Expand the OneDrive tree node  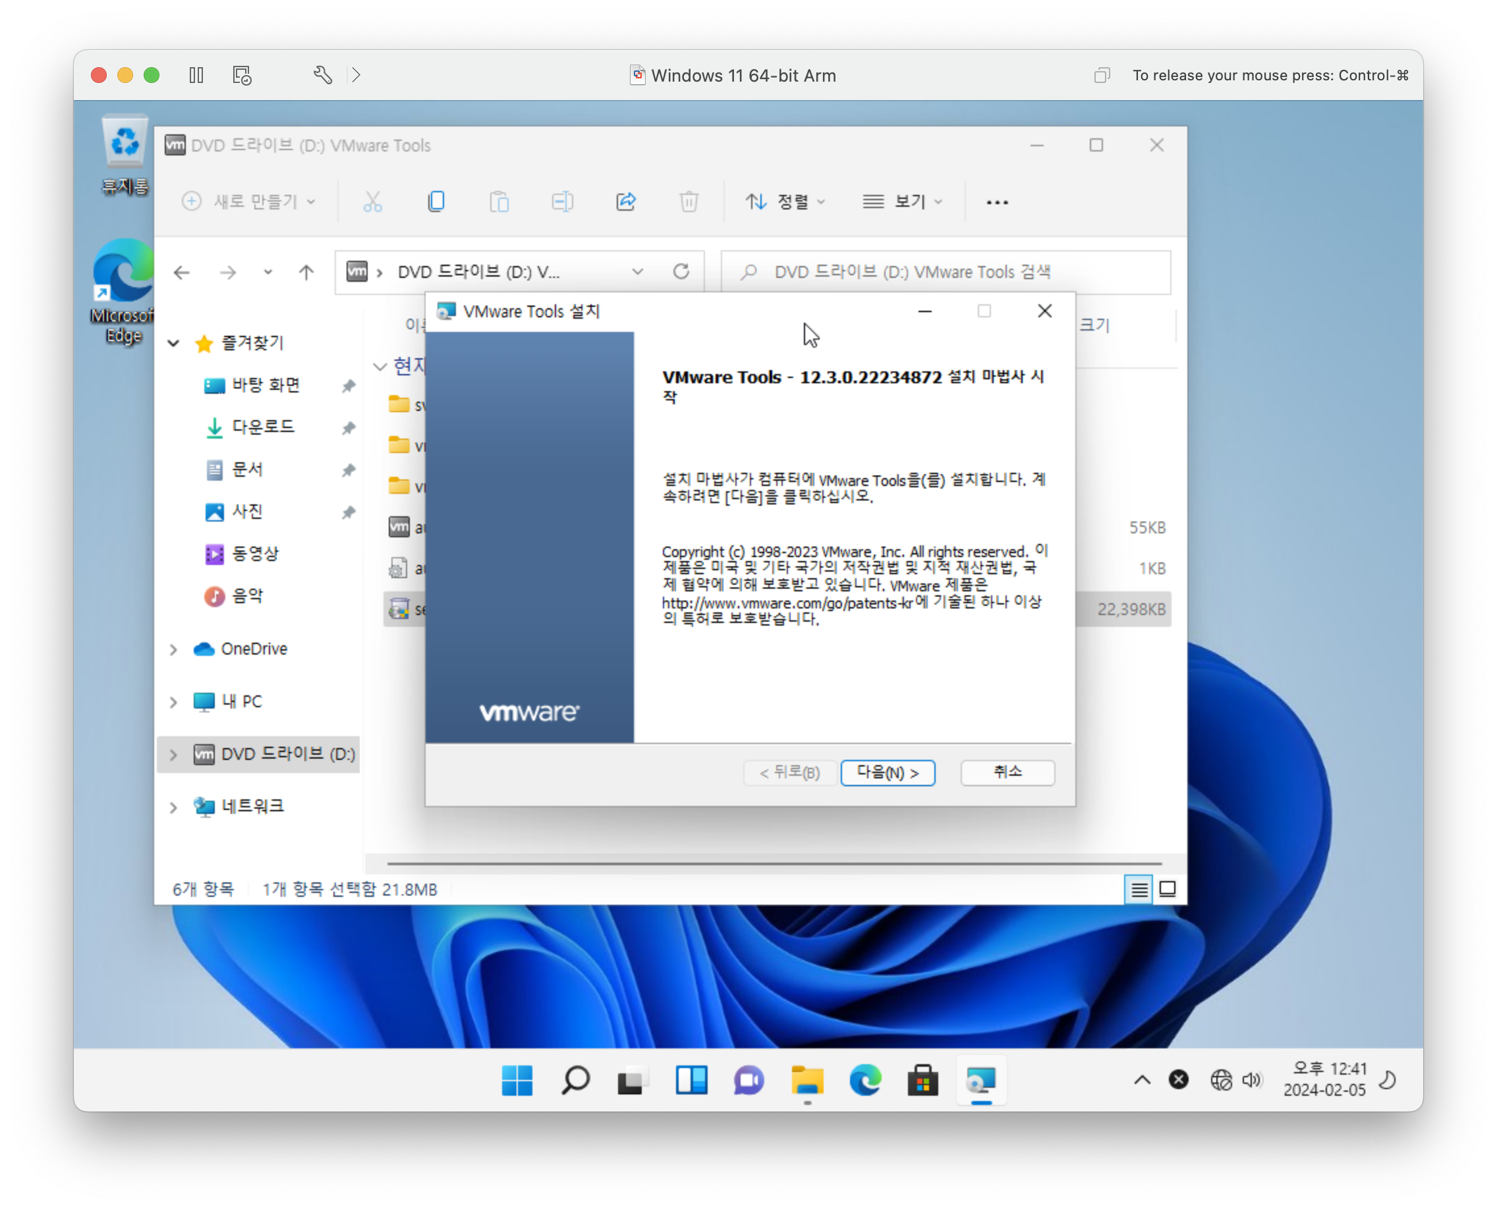[x=173, y=649]
